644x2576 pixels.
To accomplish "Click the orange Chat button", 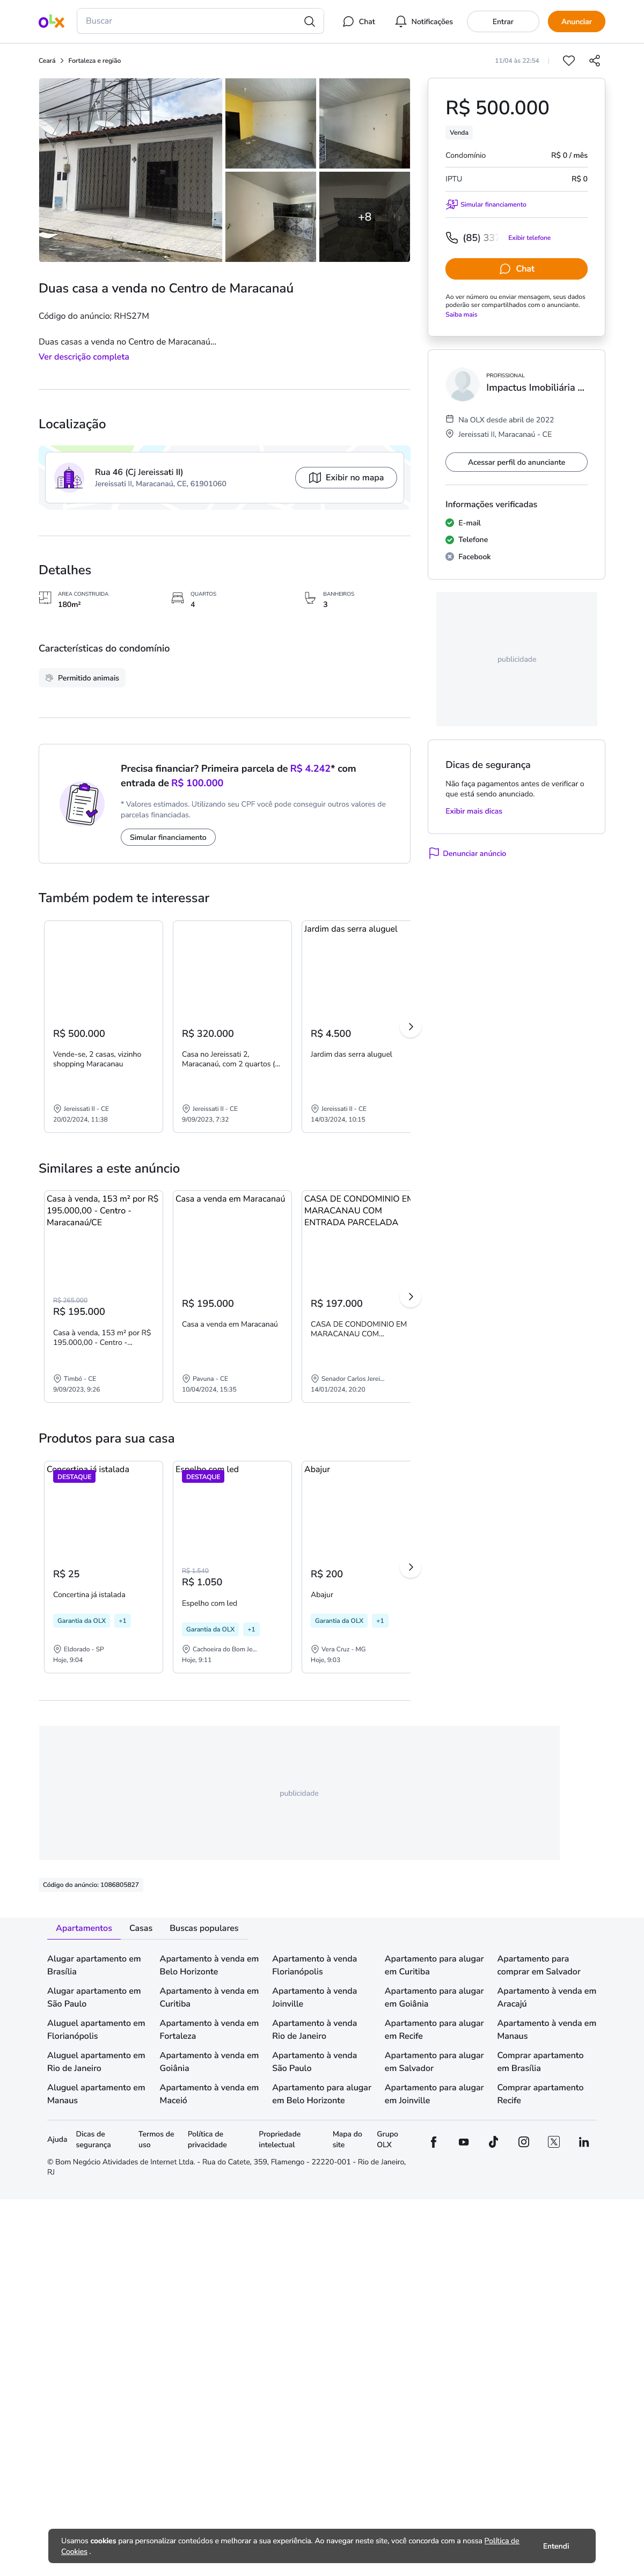I will (x=516, y=269).
